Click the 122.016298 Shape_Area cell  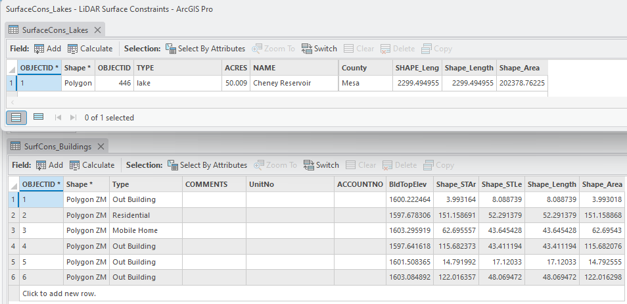[602, 277]
